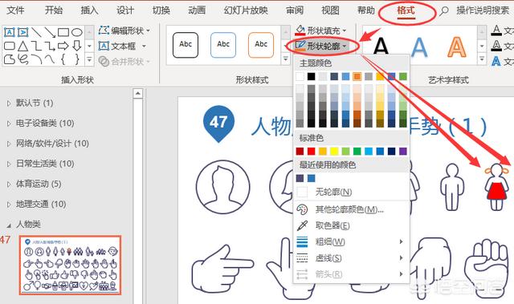Screen dimensions: 514x304
Task: Pick the black theme color swatch
Action: point(312,76)
